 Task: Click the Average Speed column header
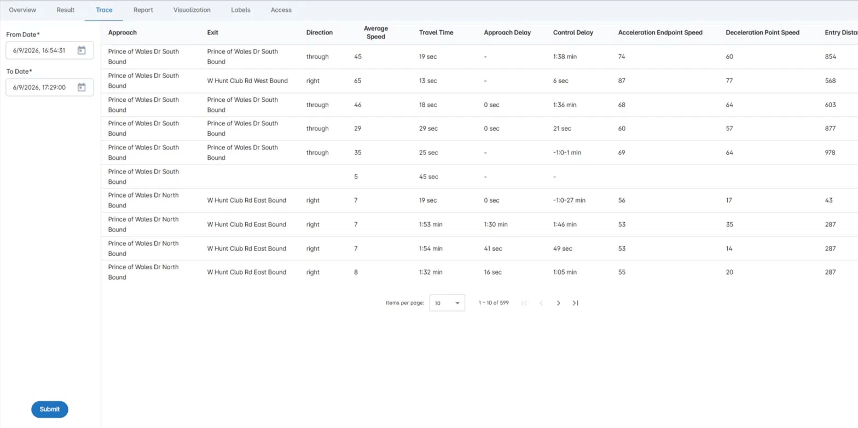375,32
